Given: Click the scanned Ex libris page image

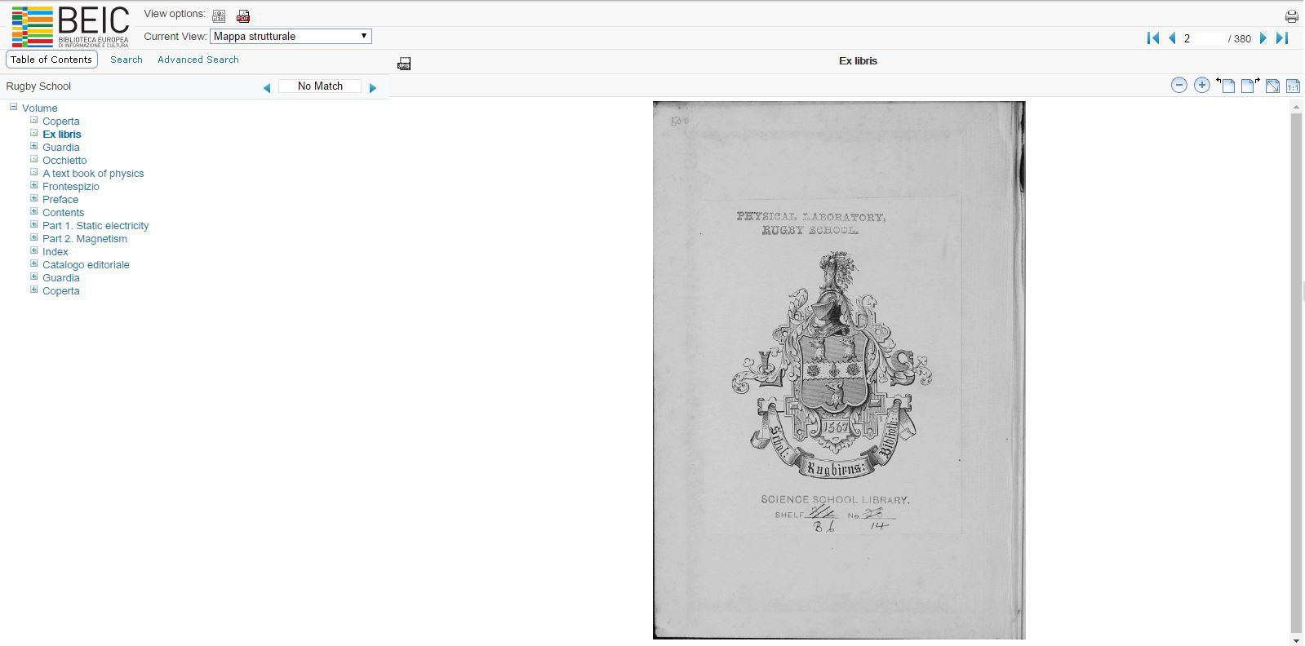Looking at the screenshot, I should (x=839, y=369).
